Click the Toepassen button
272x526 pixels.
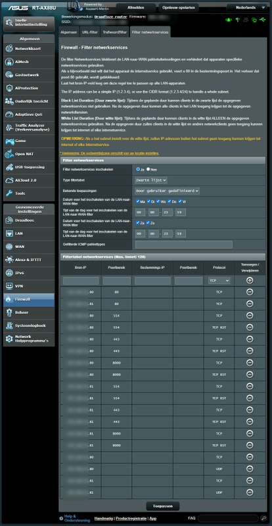(163, 506)
